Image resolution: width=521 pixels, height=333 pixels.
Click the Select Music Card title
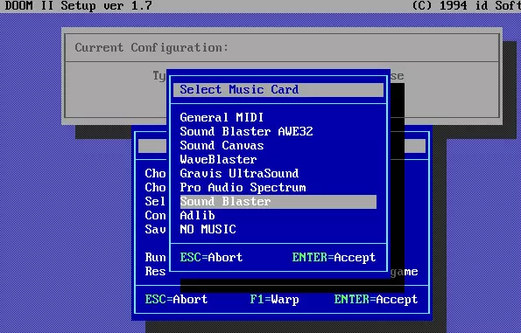(239, 89)
